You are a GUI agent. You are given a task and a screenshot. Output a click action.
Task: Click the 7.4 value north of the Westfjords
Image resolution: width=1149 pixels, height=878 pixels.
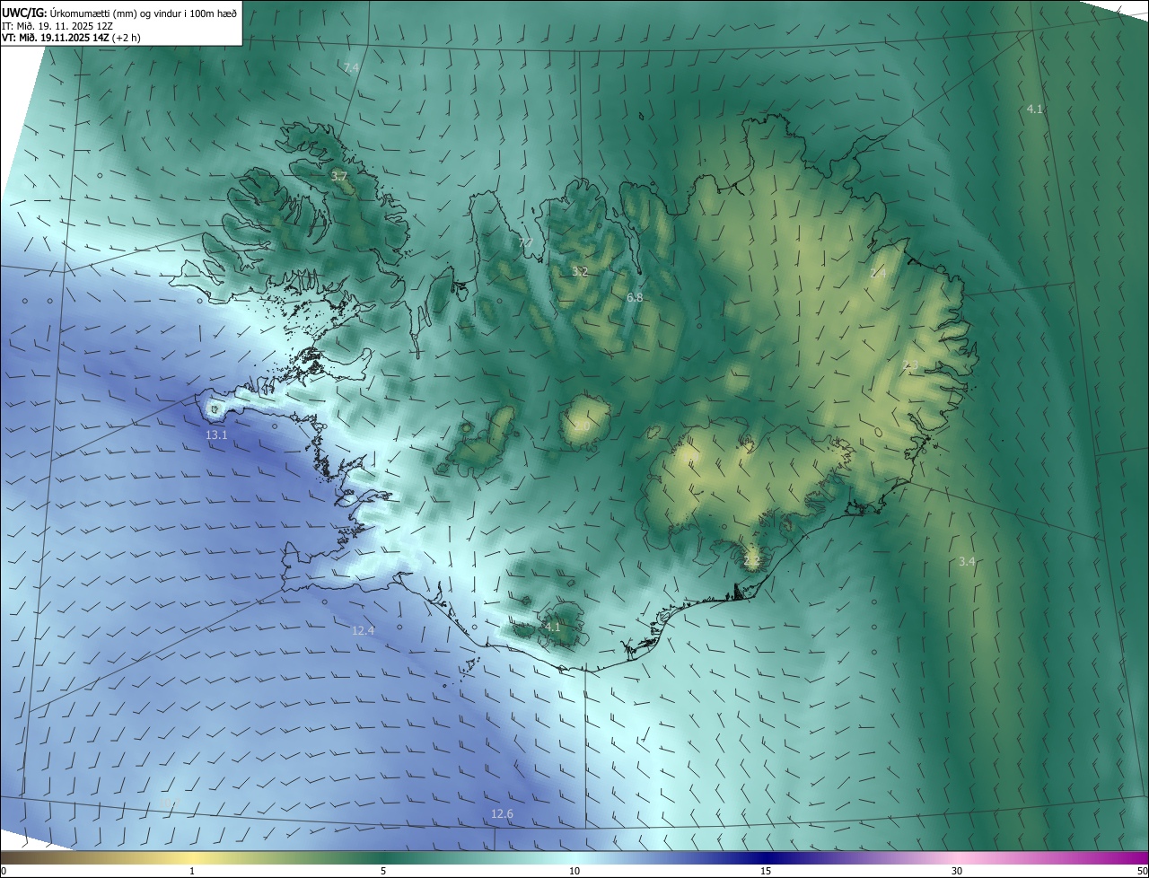click(351, 68)
